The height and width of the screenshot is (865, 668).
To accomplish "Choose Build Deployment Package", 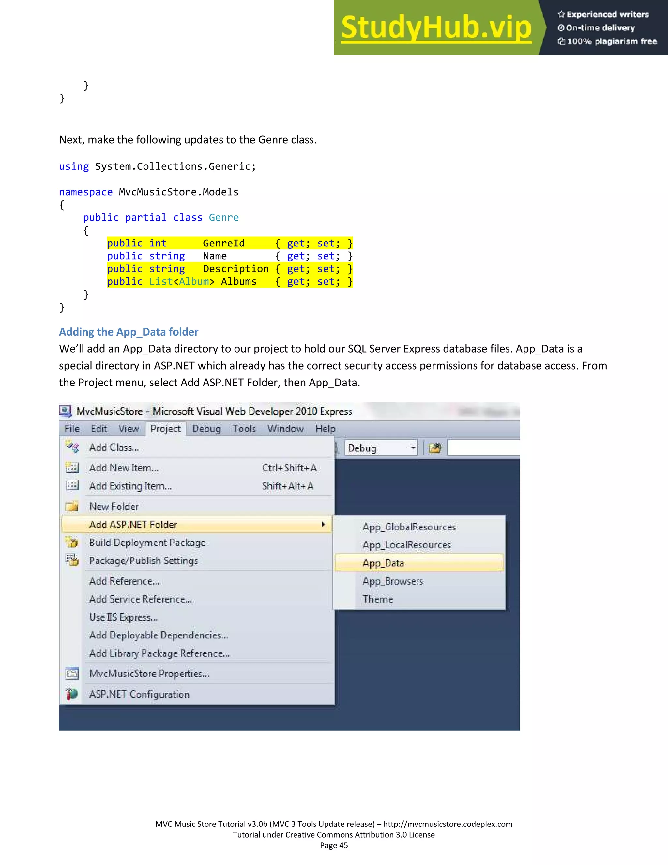I will pyautogui.click(x=197, y=542).
